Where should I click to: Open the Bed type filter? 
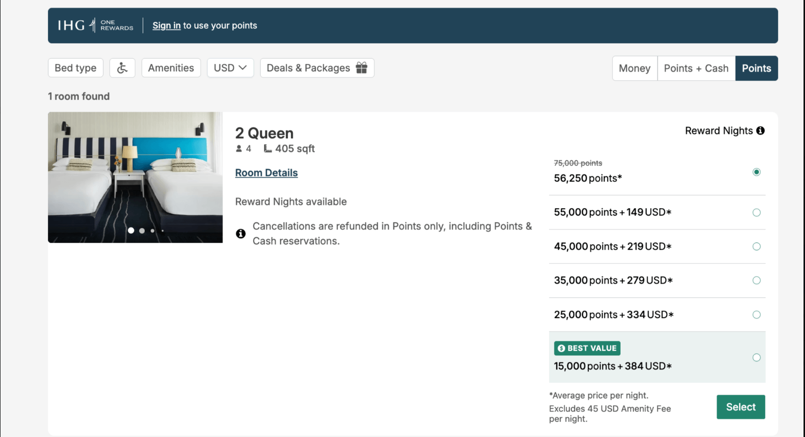tap(75, 68)
